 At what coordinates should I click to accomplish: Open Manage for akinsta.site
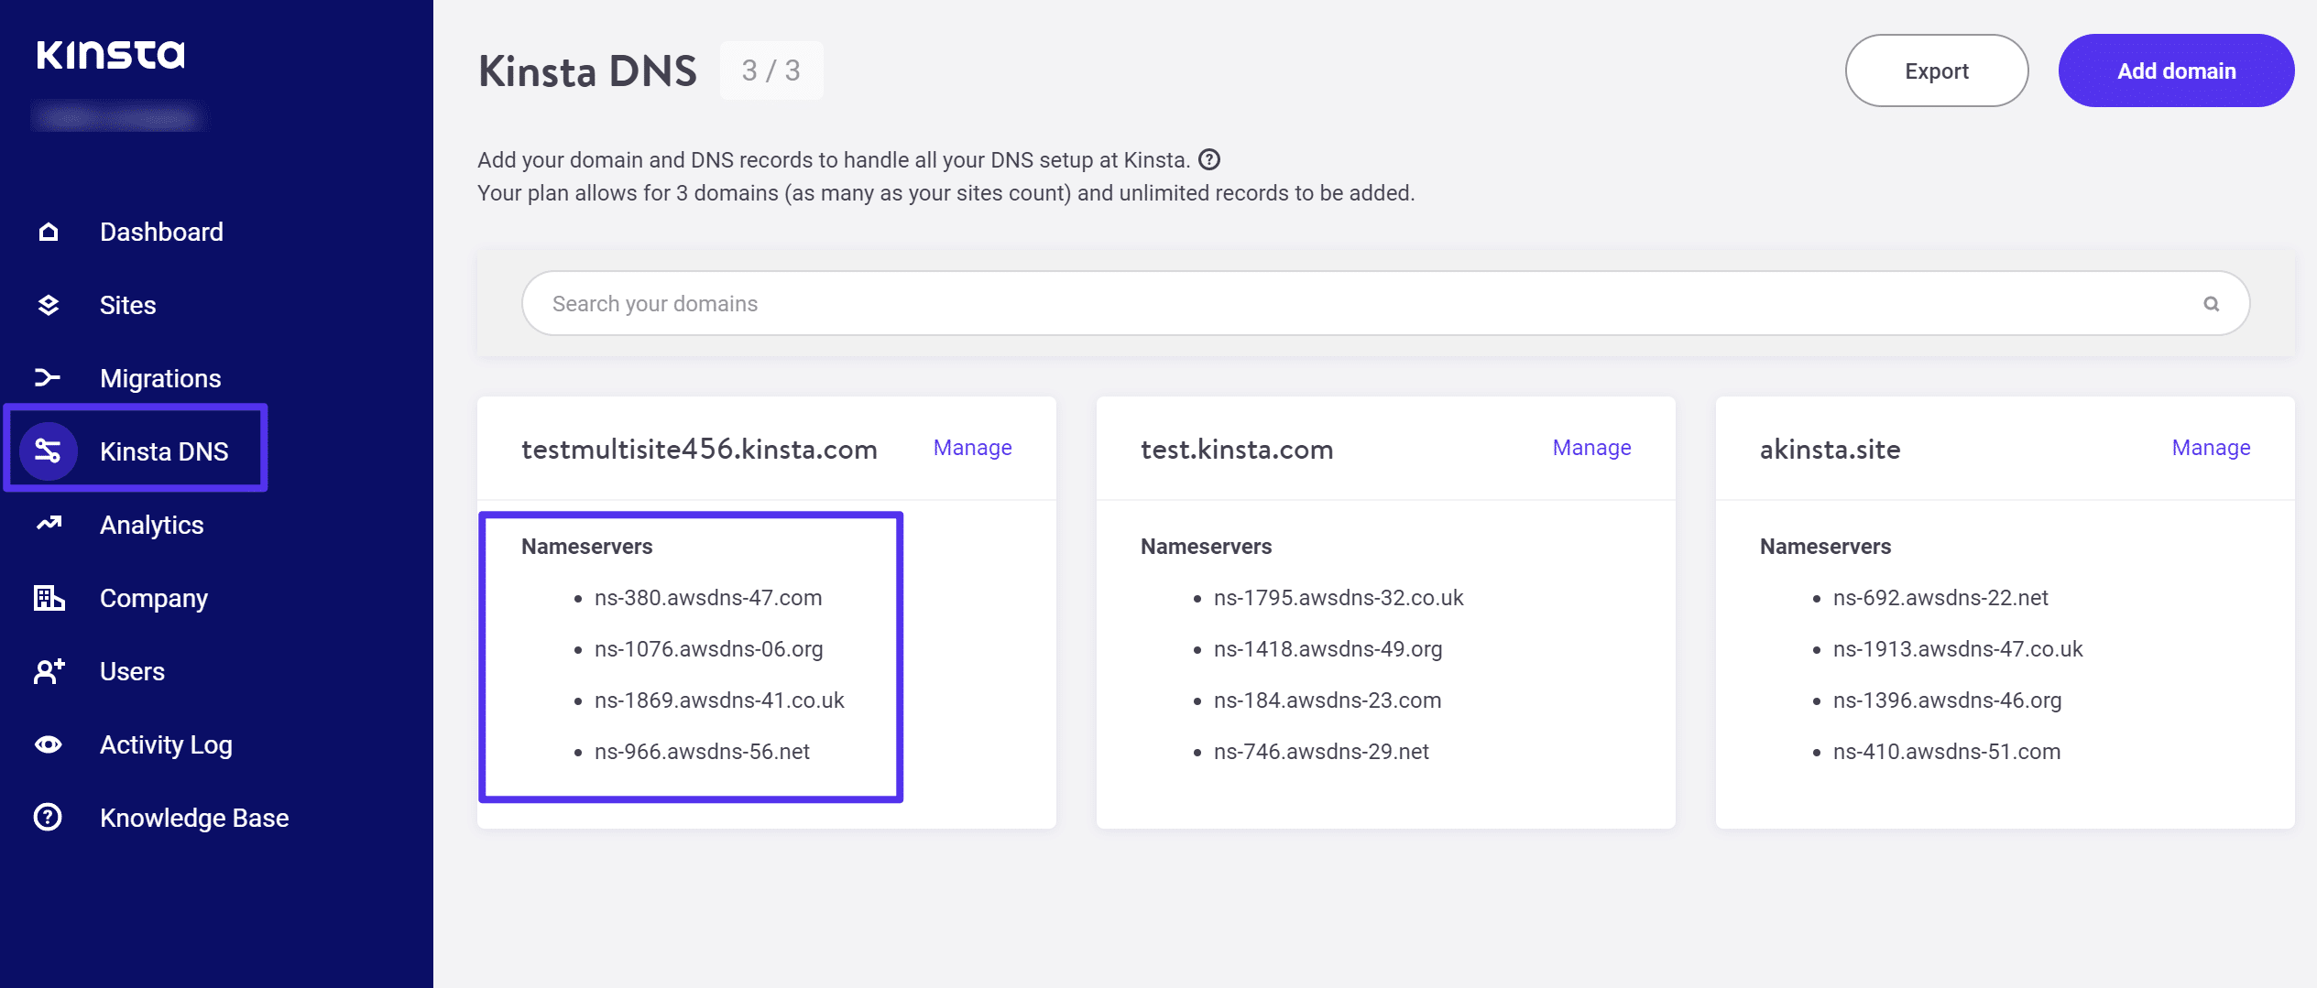pyautogui.click(x=2211, y=448)
